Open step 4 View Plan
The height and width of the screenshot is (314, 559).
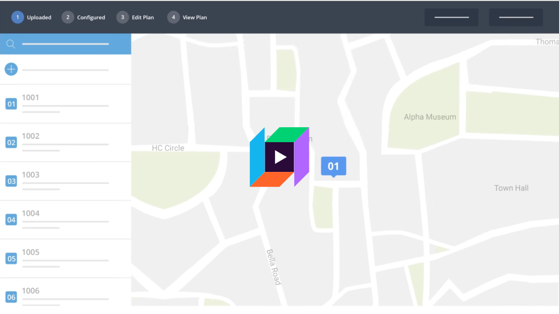click(187, 18)
